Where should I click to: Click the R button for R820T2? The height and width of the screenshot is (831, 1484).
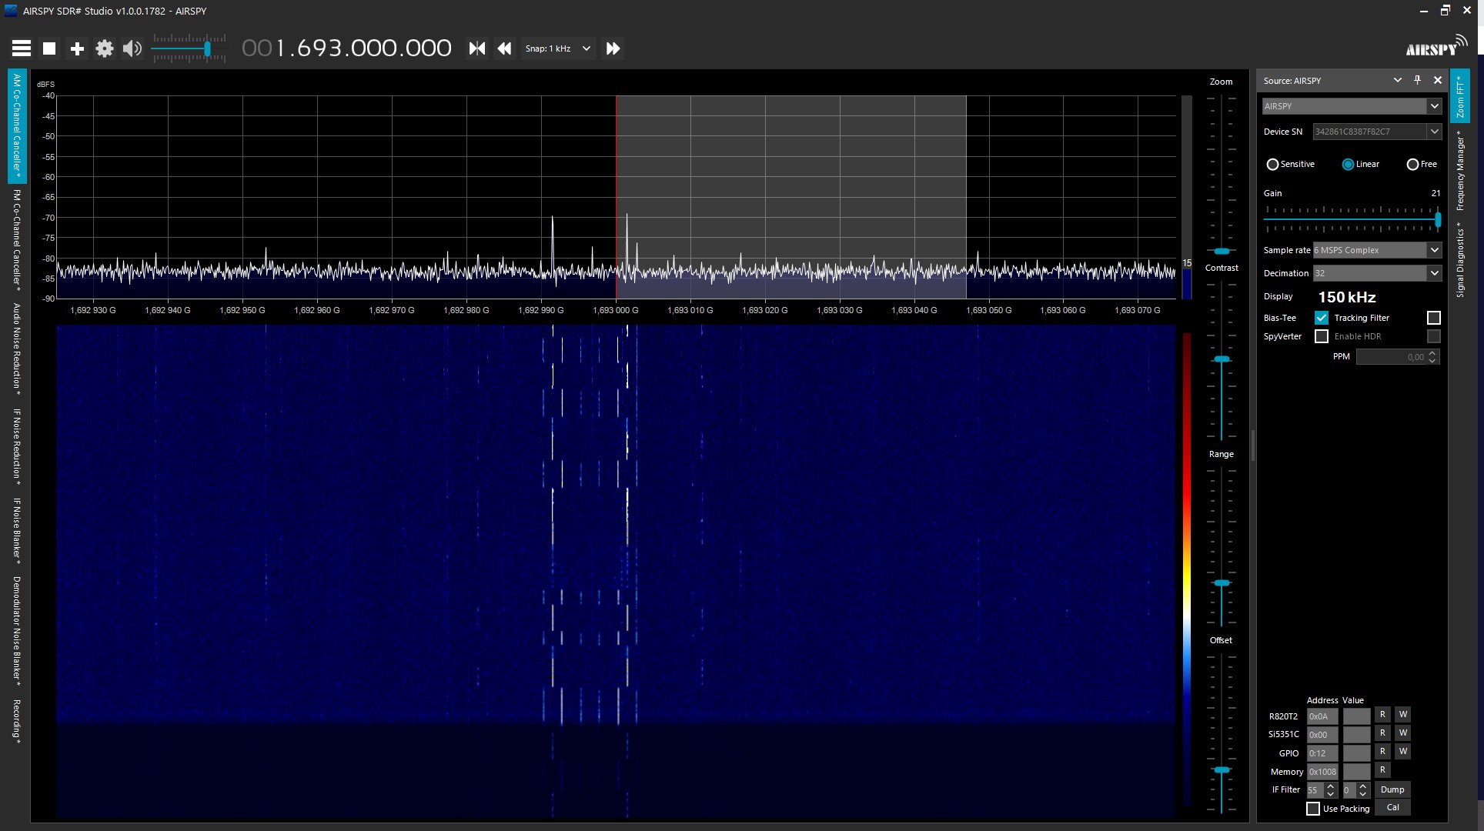[x=1382, y=715]
